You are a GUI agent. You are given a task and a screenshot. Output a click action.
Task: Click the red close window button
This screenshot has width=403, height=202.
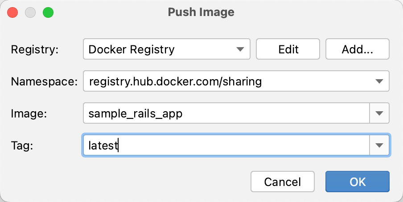12,12
